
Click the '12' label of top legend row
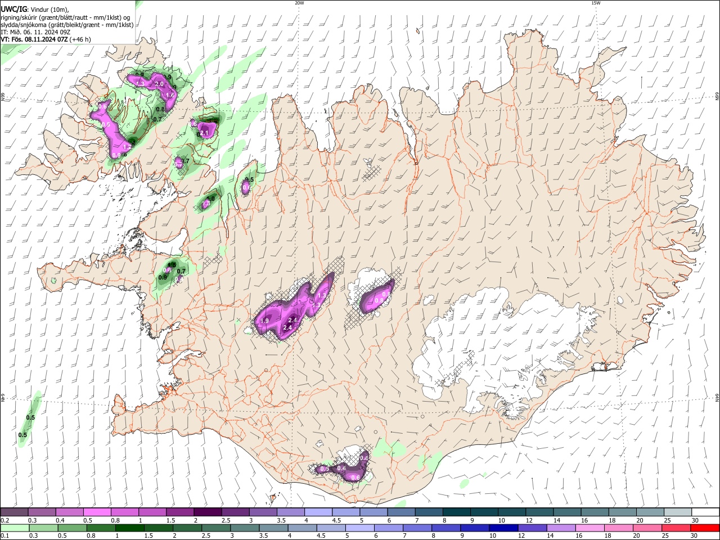pyautogui.click(x=529, y=520)
